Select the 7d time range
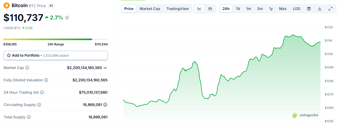Viewport: 341px width, 127px height. click(238, 9)
